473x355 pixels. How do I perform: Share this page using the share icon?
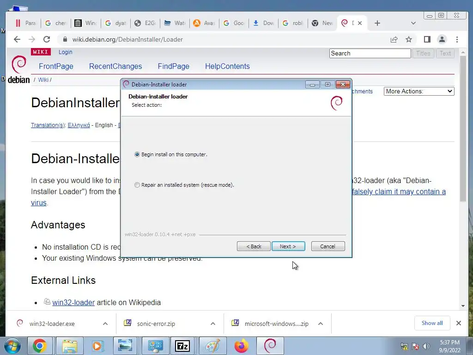[x=394, y=40]
